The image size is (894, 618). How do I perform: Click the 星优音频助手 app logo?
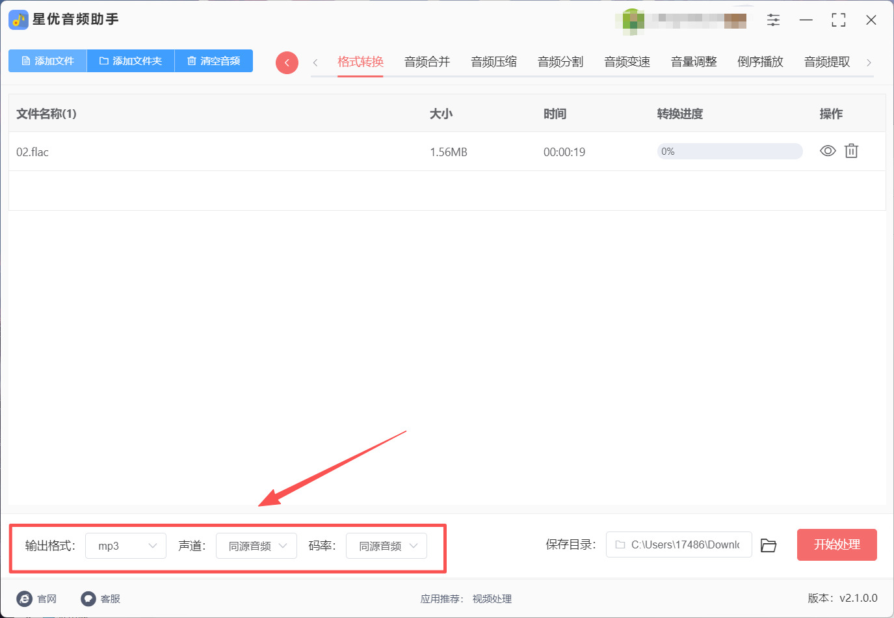point(18,20)
